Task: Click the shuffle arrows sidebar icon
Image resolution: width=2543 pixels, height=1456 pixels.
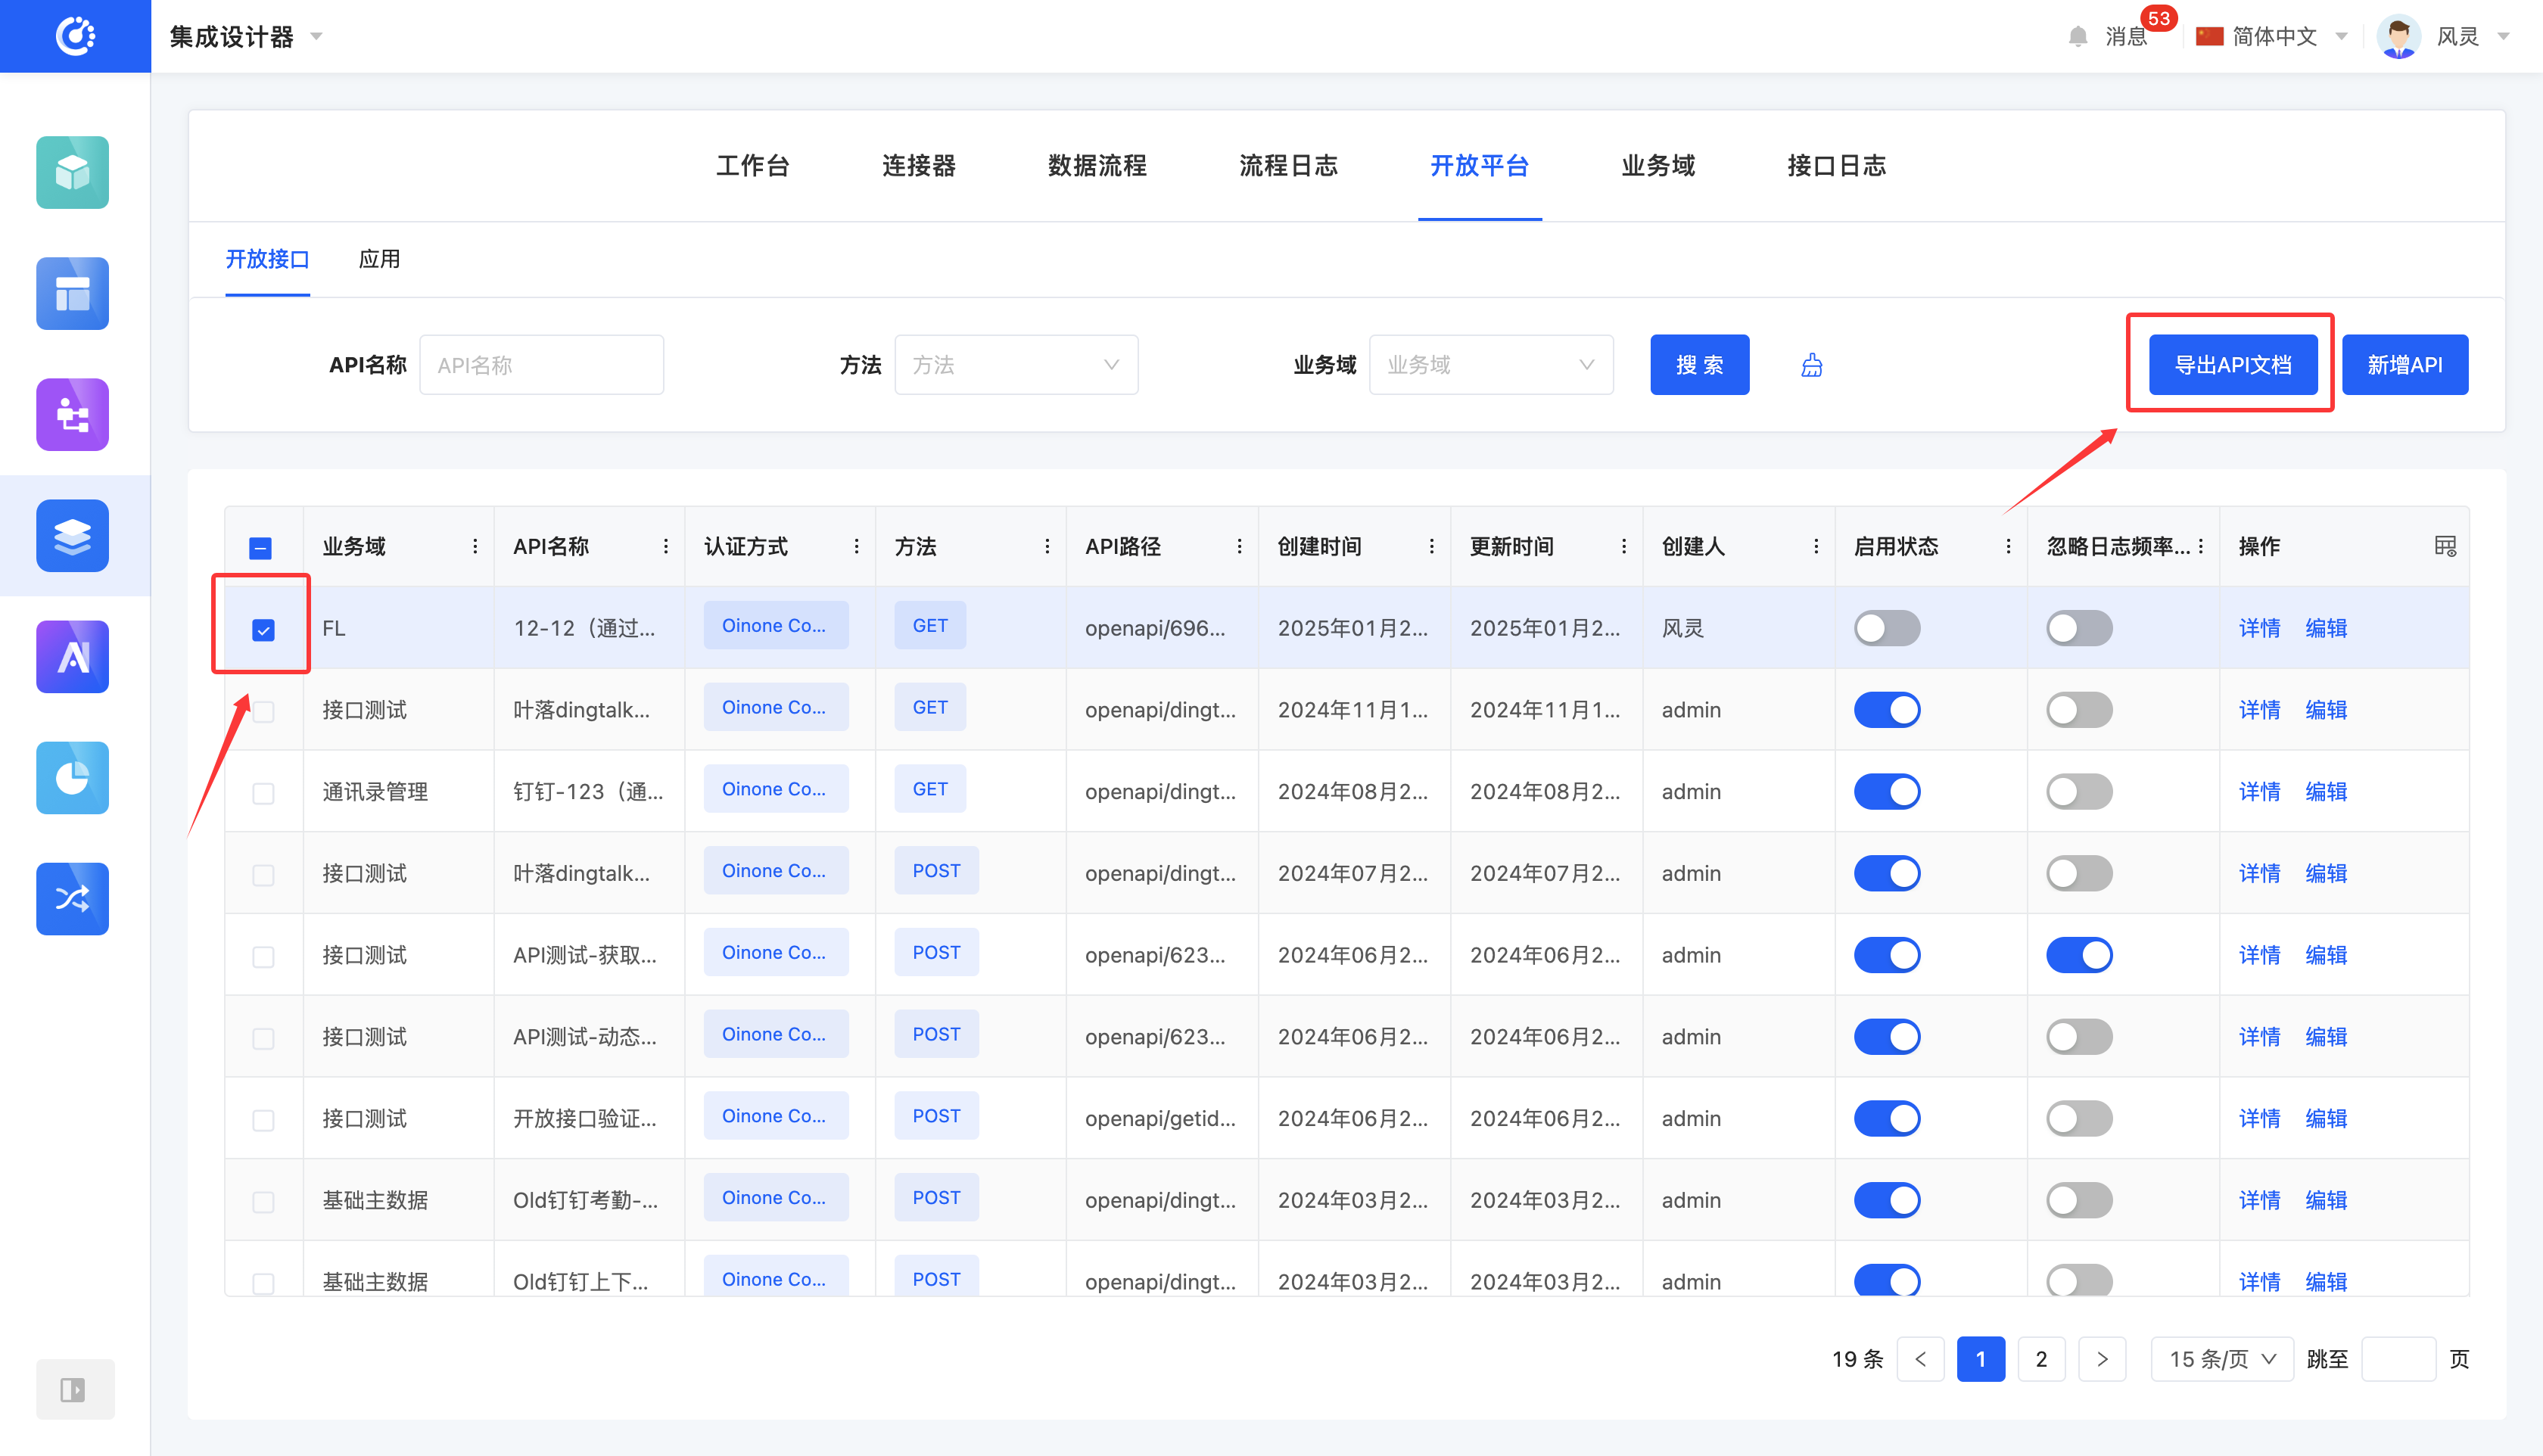Action: (72, 899)
